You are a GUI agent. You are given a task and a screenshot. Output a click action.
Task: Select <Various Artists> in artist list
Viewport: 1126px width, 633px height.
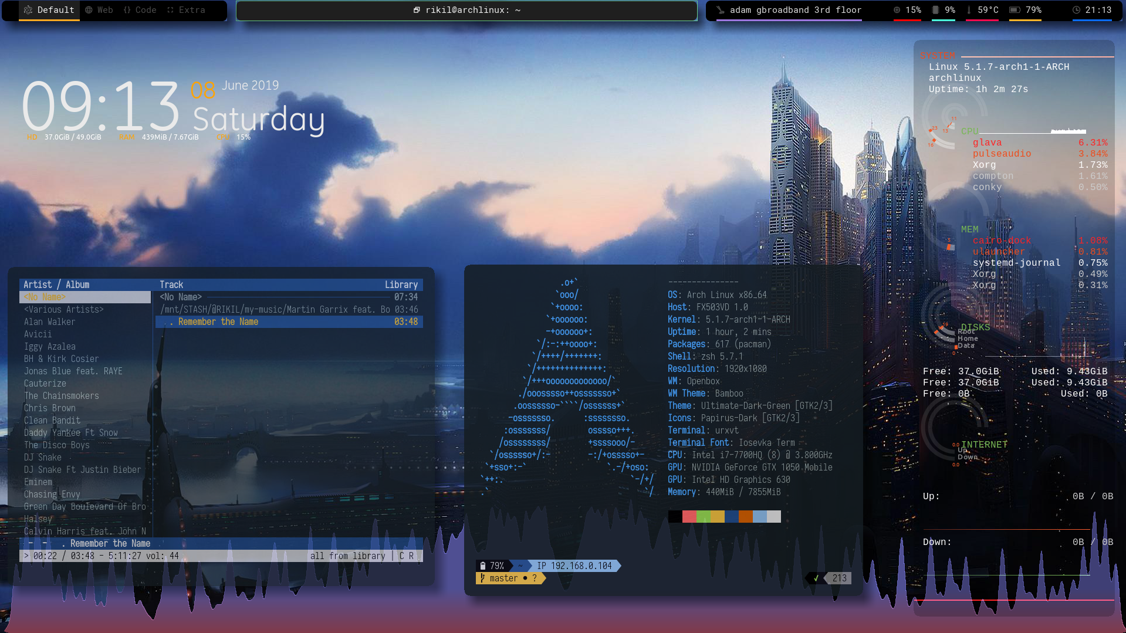63,309
